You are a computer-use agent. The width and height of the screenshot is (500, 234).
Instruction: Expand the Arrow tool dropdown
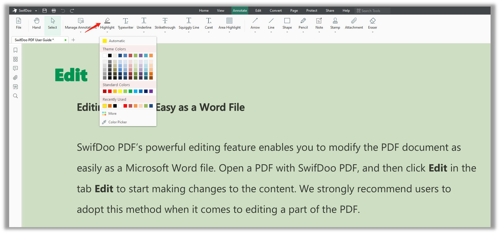click(x=255, y=32)
